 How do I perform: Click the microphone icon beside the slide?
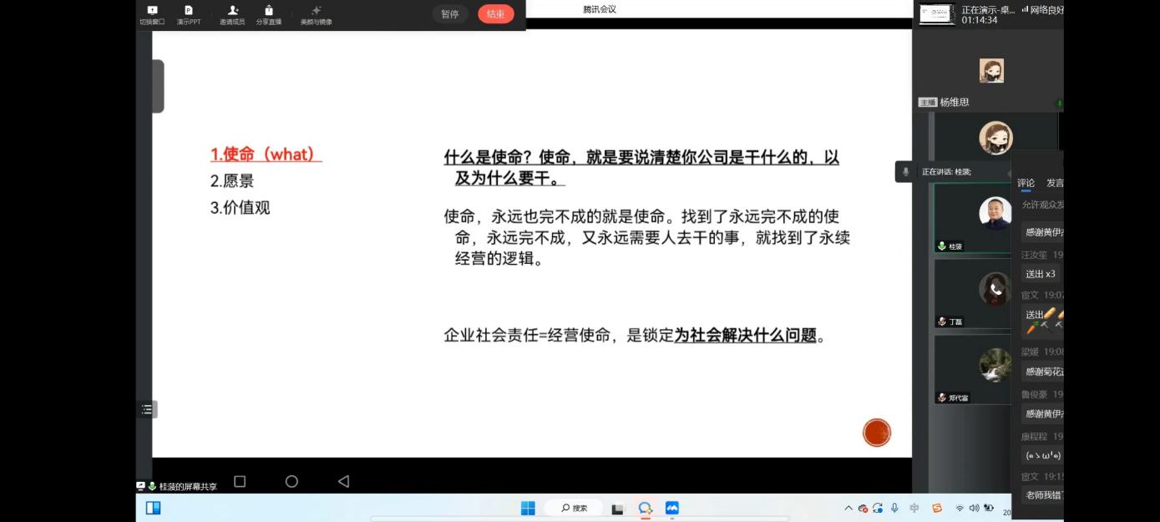coord(904,171)
